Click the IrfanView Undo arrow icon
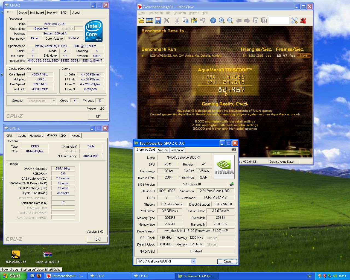The height and width of the screenshot is (280, 350). (x=203, y=21)
